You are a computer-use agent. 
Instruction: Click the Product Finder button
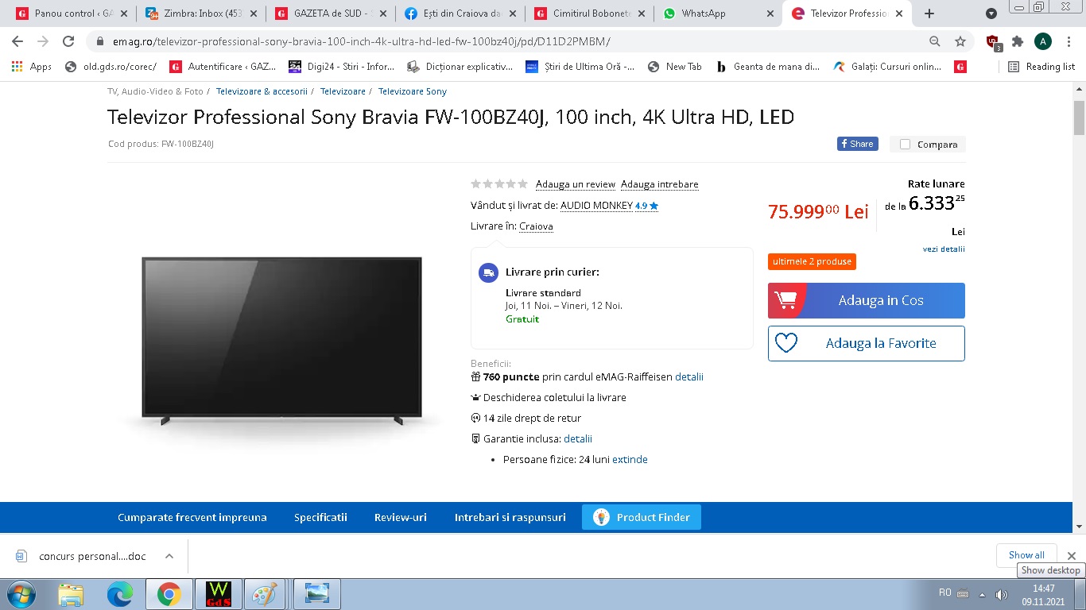tap(642, 517)
